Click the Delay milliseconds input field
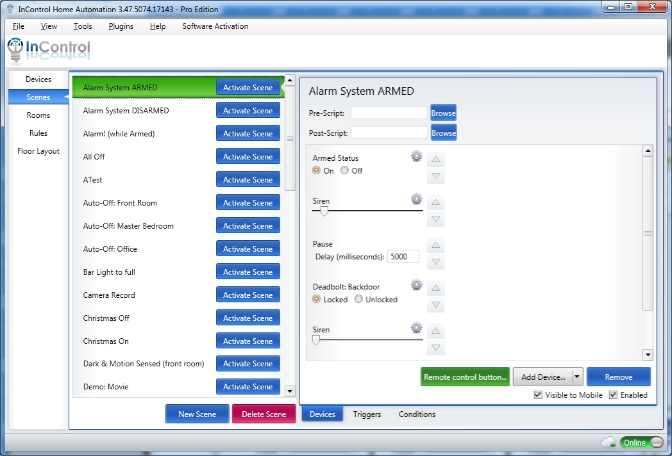Image resolution: width=672 pixels, height=456 pixels. pos(403,256)
